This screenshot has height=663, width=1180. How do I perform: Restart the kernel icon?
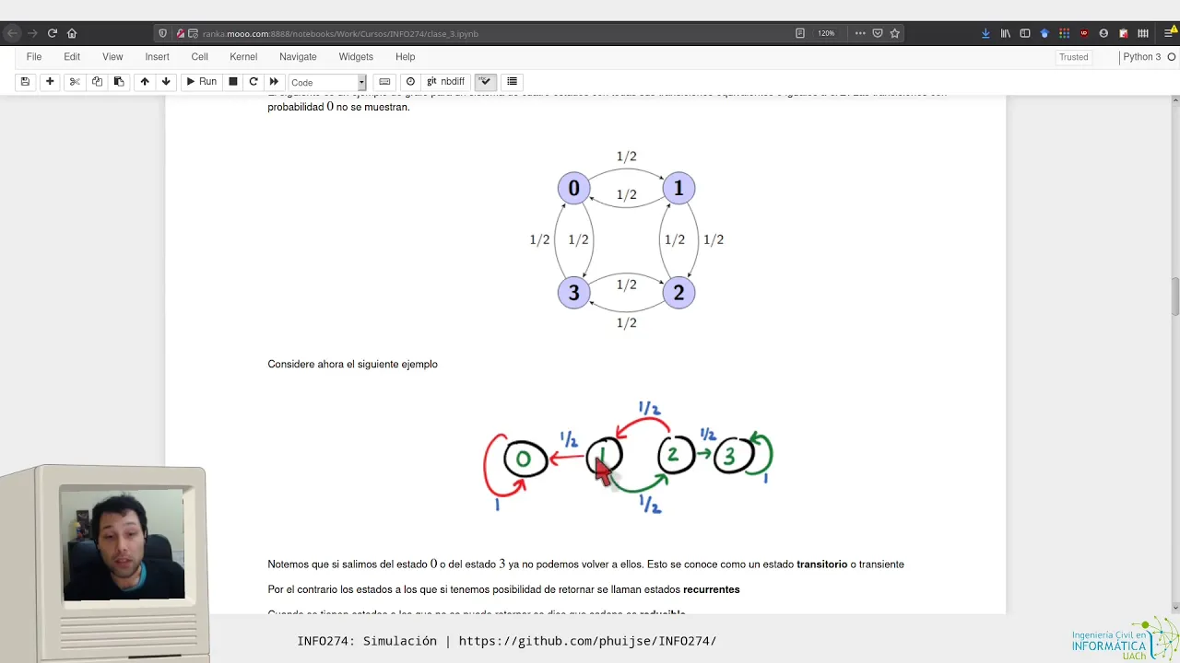point(254,82)
